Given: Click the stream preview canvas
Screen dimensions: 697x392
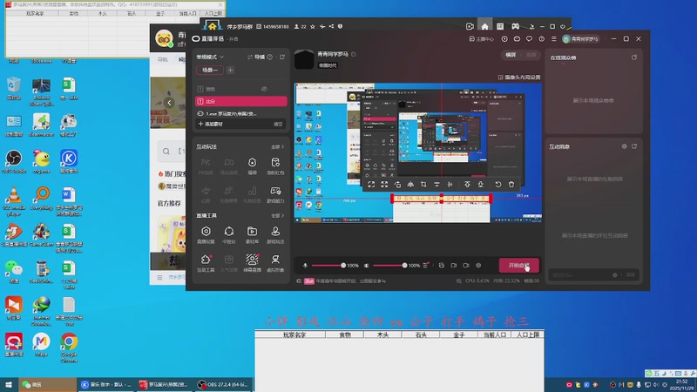Looking at the screenshot, I should (418, 153).
